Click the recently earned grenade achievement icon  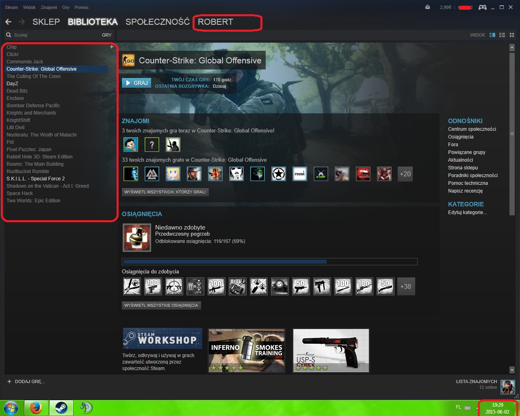137,237
